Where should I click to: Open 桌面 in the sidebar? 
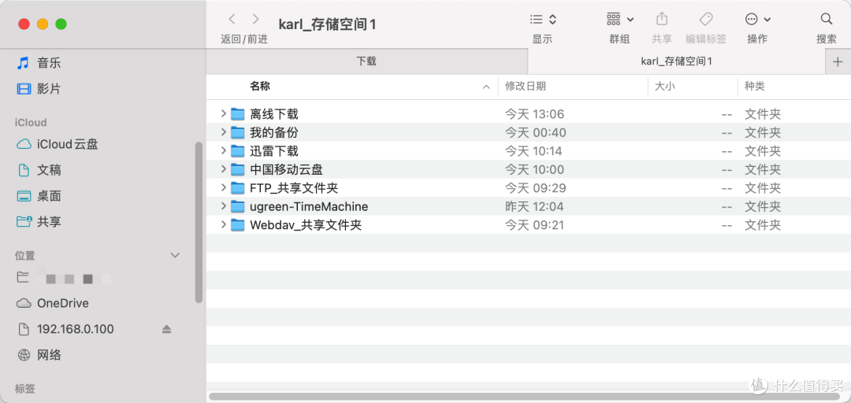[x=49, y=196]
